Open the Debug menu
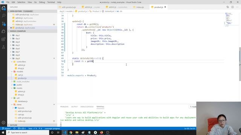This screenshot has width=241, height=135. coord(42,2)
